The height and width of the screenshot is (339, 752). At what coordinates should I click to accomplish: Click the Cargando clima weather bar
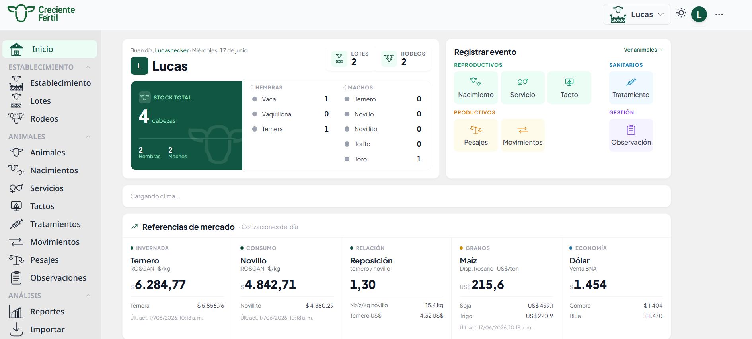[397, 196]
